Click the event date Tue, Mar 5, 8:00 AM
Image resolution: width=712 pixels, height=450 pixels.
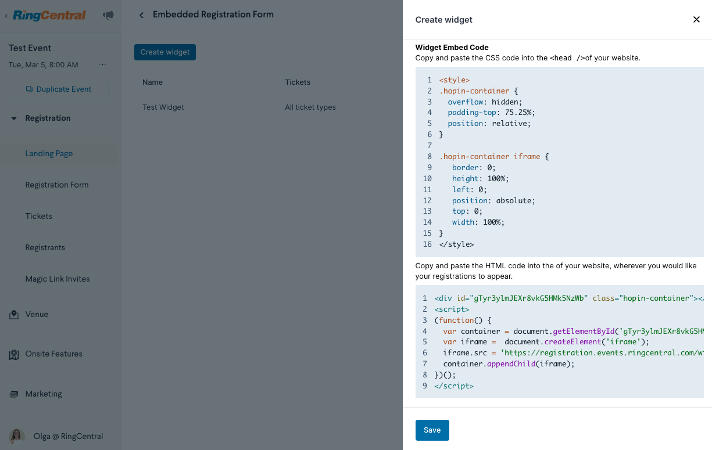coord(44,65)
